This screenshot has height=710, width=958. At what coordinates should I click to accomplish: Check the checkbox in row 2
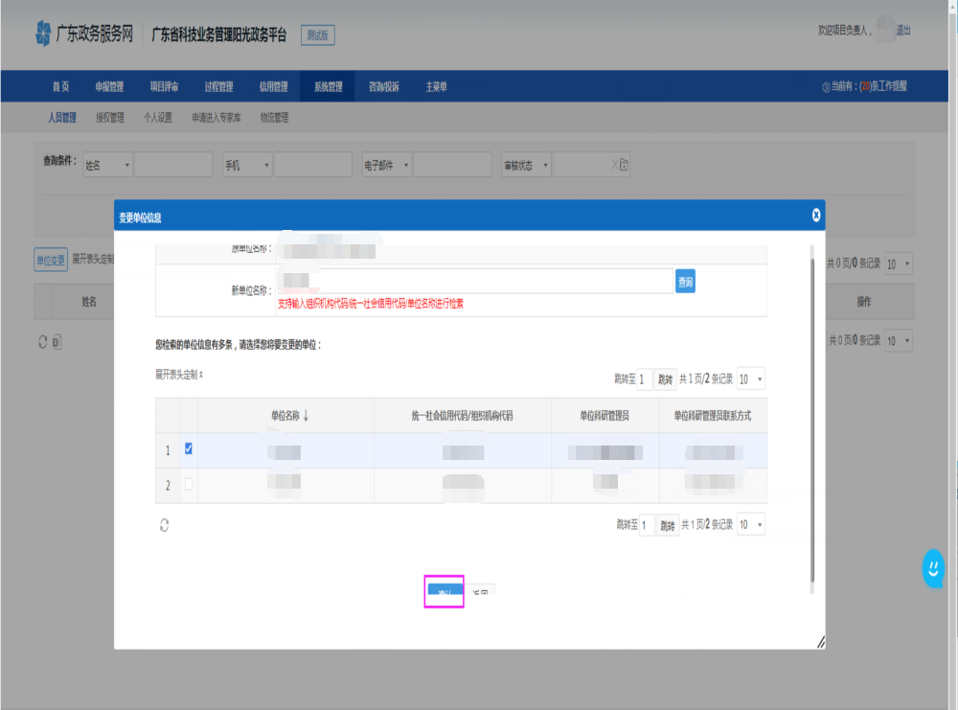pyautogui.click(x=189, y=485)
